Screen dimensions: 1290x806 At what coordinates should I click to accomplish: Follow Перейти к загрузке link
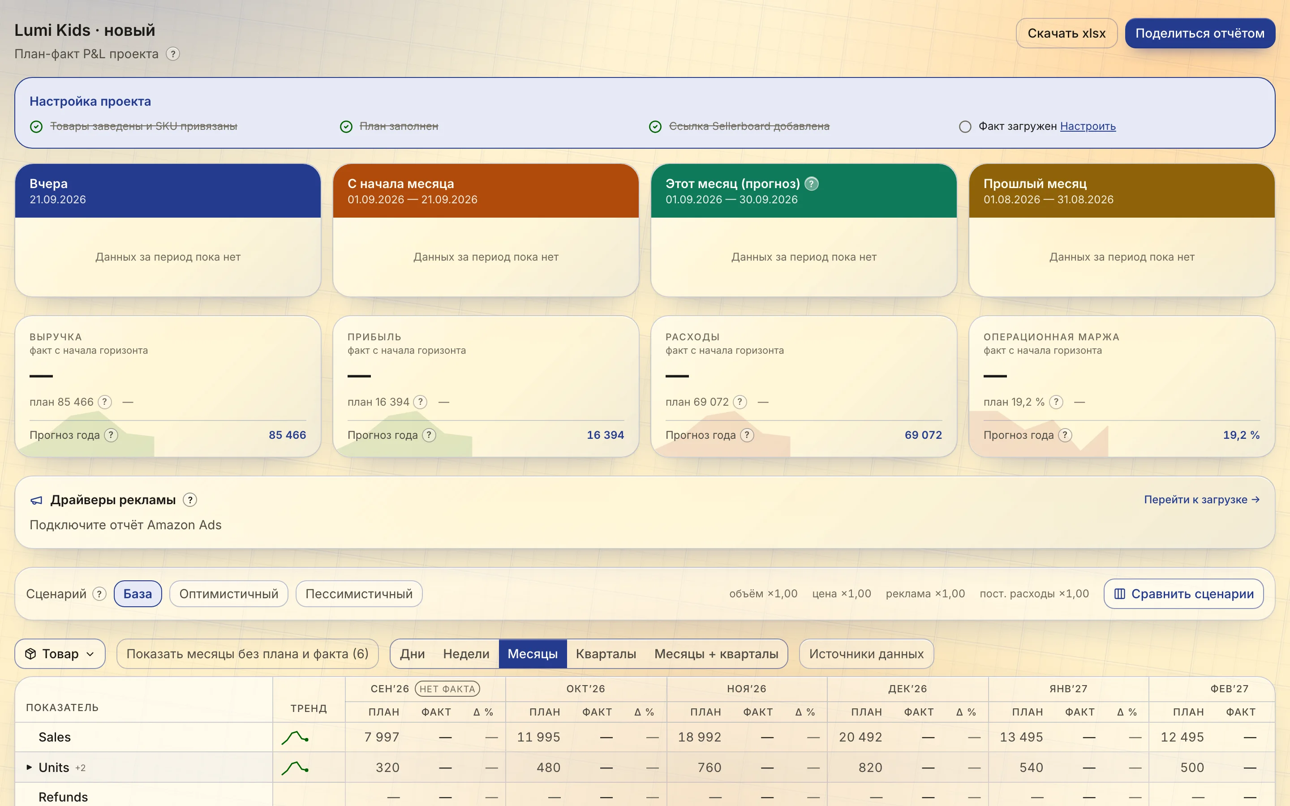1201,499
